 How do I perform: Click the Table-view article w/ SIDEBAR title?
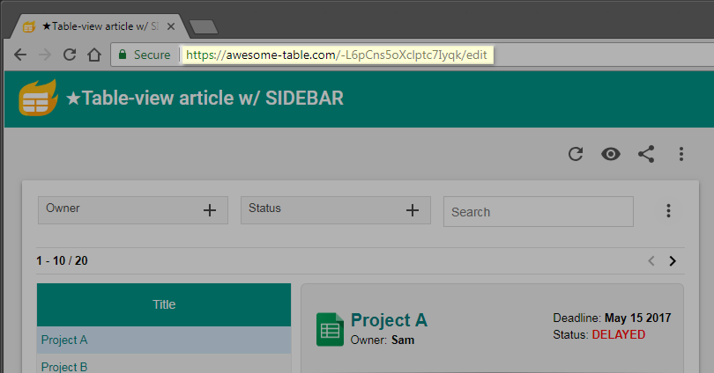tap(205, 99)
